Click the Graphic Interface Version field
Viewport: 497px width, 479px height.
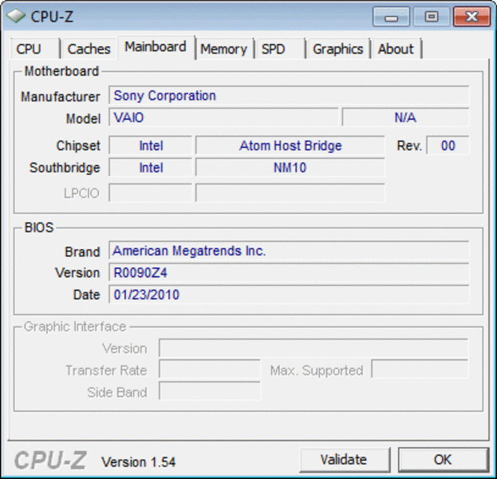coord(314,348)
